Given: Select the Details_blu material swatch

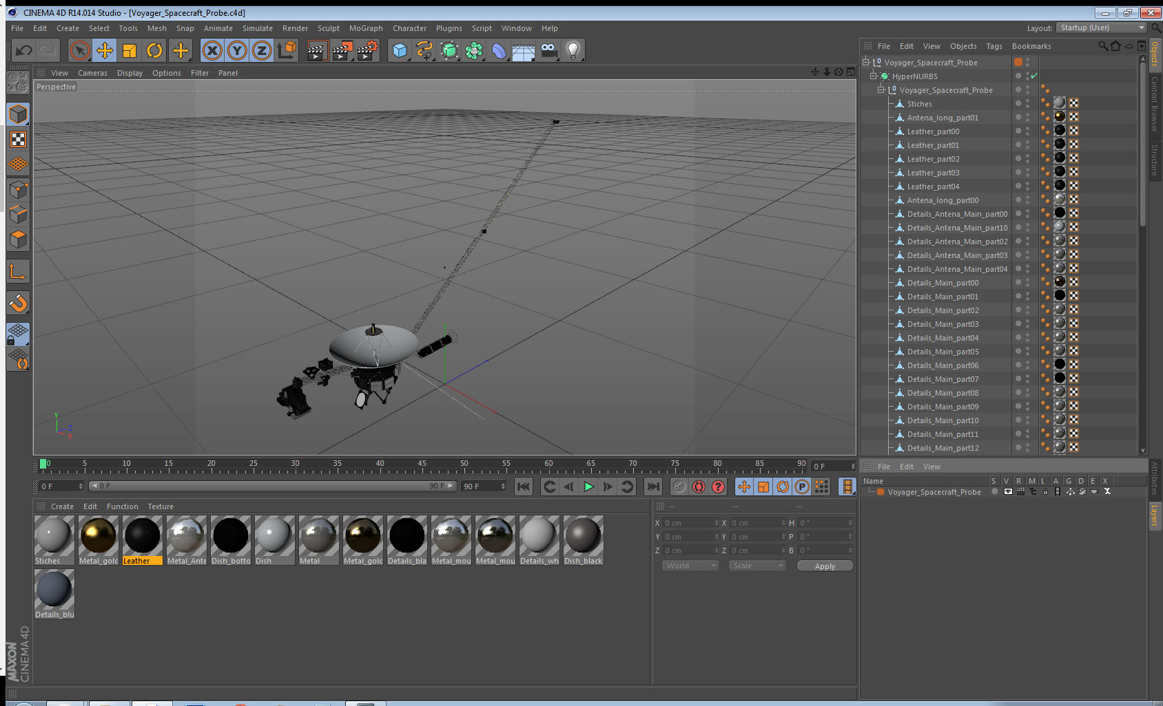Looking at the screenshot, I should pyautogui.click(x=54, y=594).
